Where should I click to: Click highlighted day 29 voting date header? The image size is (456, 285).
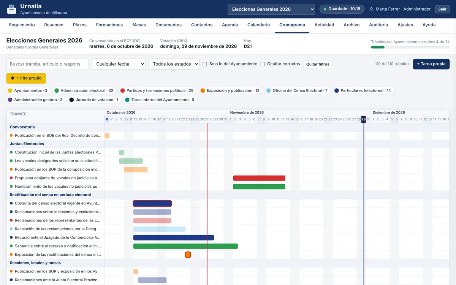(364, 119)
